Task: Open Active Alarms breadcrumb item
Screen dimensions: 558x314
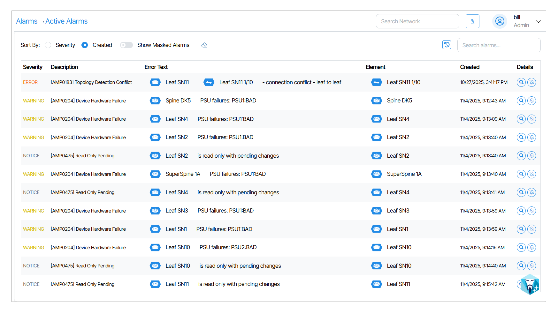Action: coord(66,21)
